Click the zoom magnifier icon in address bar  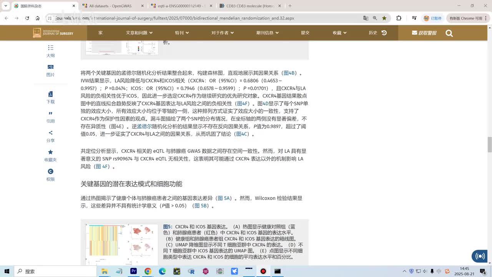coord(375,18)
